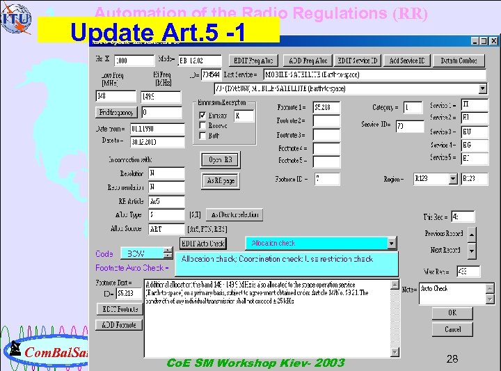
Task: Click the footnote text area
Action: point(267,319)
